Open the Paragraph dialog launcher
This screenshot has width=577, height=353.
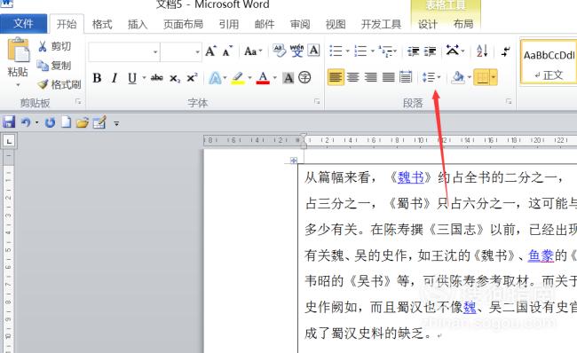tap(509, 102)
